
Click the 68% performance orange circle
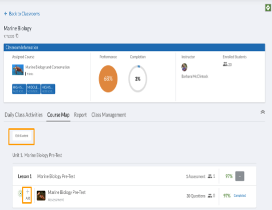coord(108,79)
